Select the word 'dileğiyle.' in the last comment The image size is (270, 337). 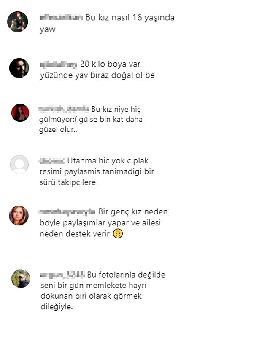(57, 307)
